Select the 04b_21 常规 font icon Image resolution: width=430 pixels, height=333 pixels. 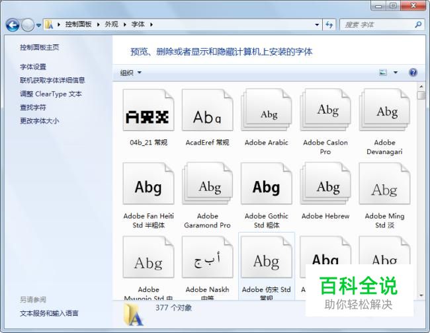click(148, 110)
